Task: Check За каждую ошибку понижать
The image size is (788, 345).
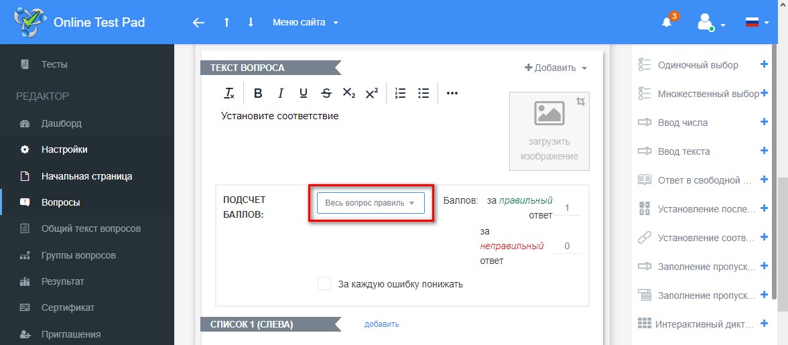Action: pyautogui.click(x=324, y=284)
